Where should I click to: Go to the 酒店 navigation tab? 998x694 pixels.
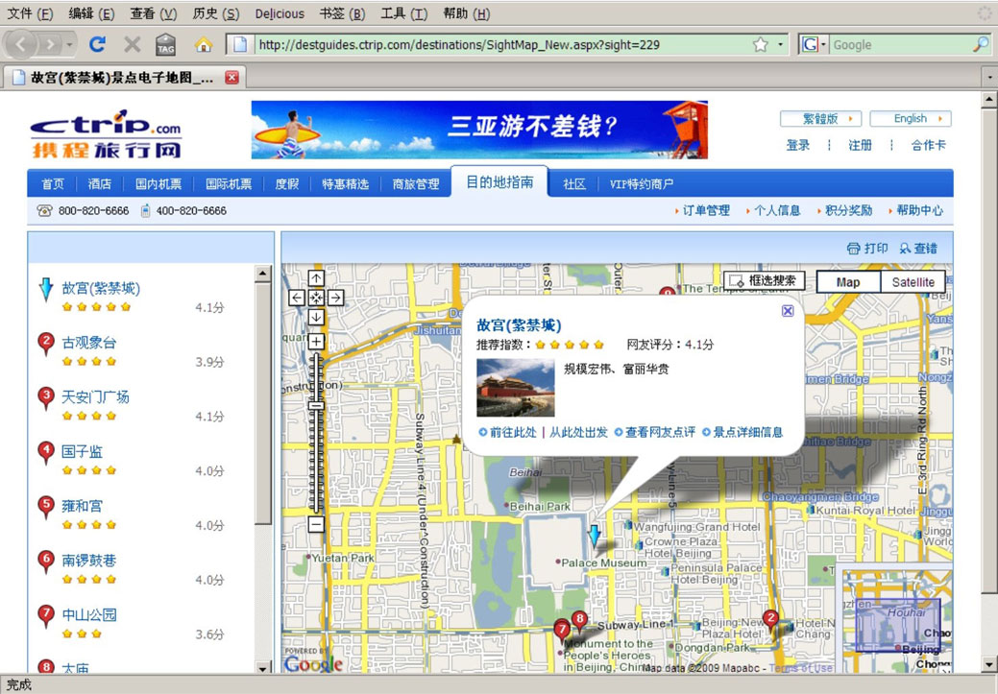click(x=99, y=184)
